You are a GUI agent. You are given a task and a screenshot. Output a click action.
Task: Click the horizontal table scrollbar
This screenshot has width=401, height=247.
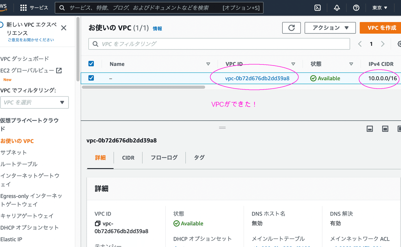click(143, 87)
